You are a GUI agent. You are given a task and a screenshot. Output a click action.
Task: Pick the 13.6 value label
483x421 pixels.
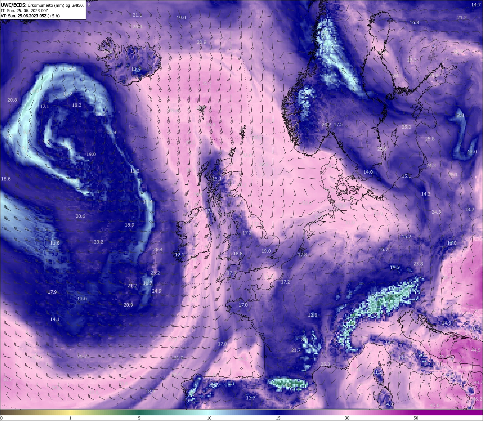coord(82,299)
